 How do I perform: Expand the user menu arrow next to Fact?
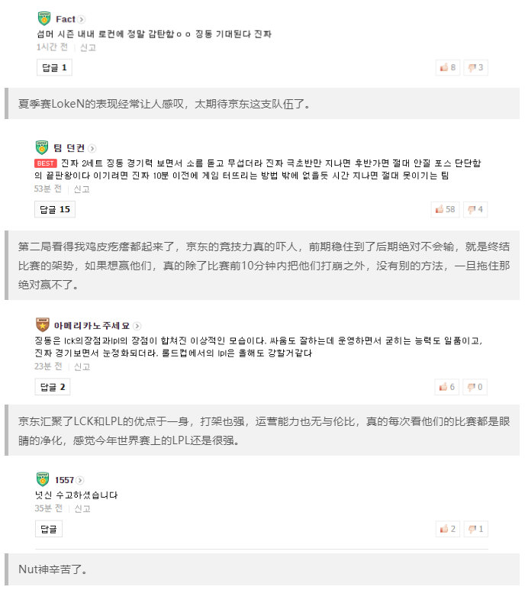[82, 20]
